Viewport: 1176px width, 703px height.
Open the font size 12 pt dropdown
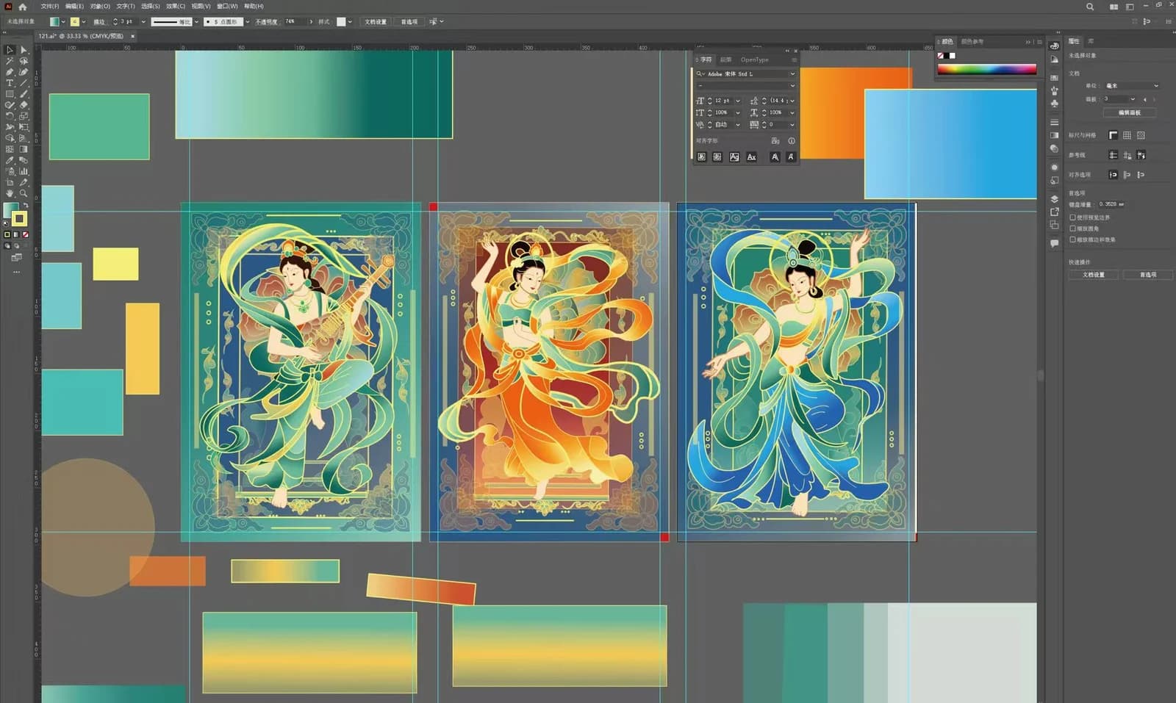(738, 101)
